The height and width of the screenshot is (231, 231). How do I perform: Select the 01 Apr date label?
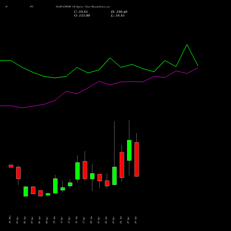18,220
